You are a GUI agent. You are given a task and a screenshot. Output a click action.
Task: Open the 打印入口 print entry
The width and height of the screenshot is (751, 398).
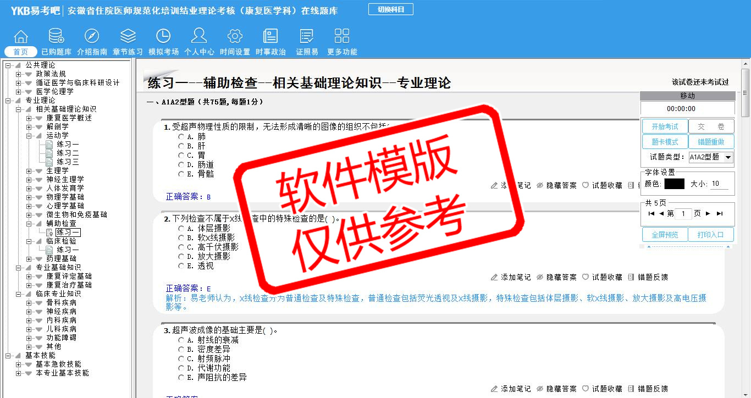pyautogui.click(x=711, y=235)
